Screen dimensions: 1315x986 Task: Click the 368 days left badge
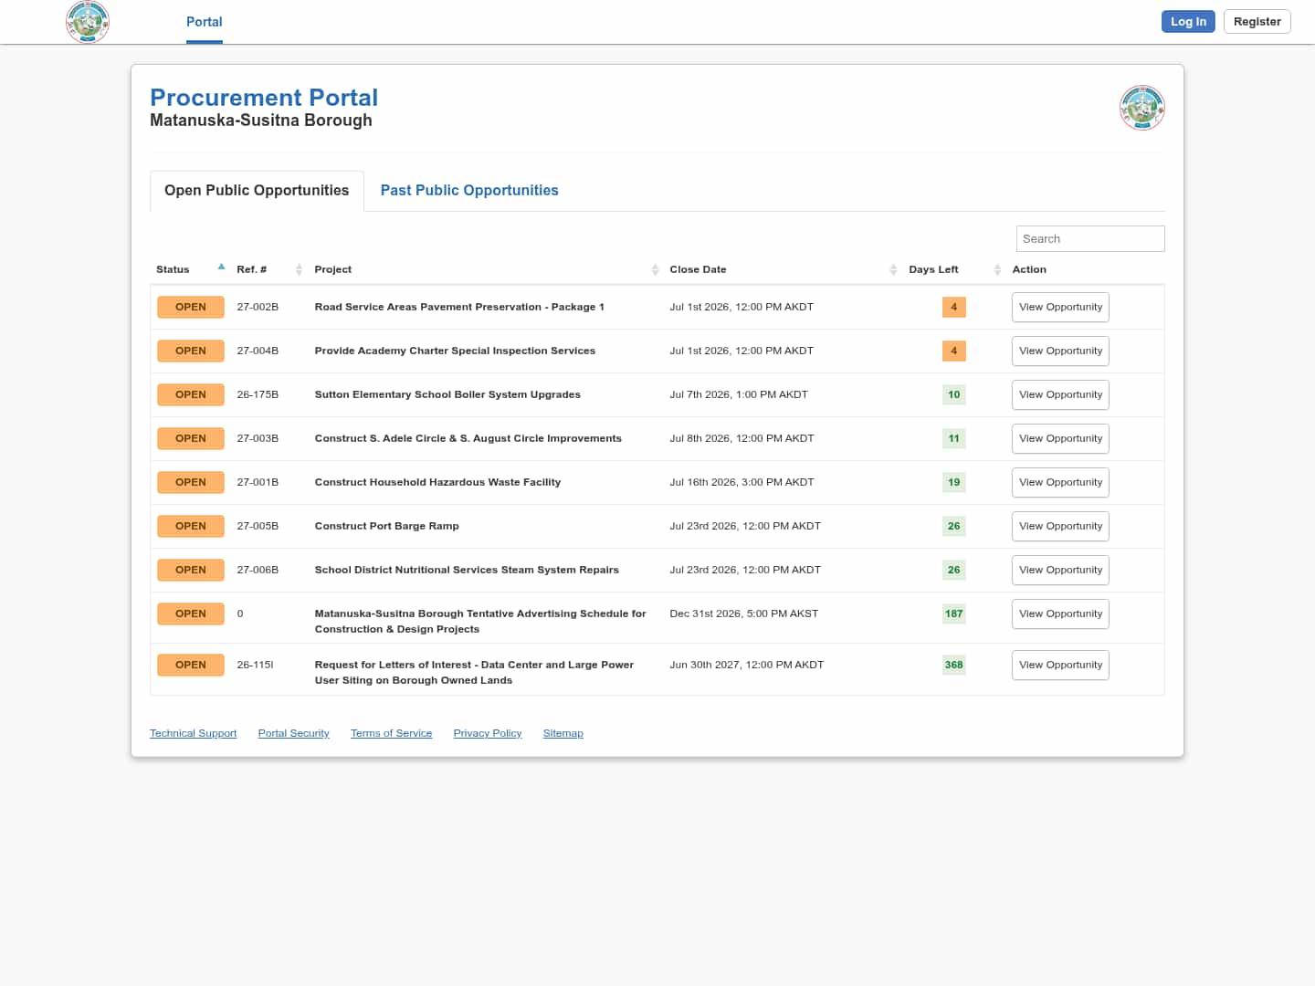coord(953,665)
